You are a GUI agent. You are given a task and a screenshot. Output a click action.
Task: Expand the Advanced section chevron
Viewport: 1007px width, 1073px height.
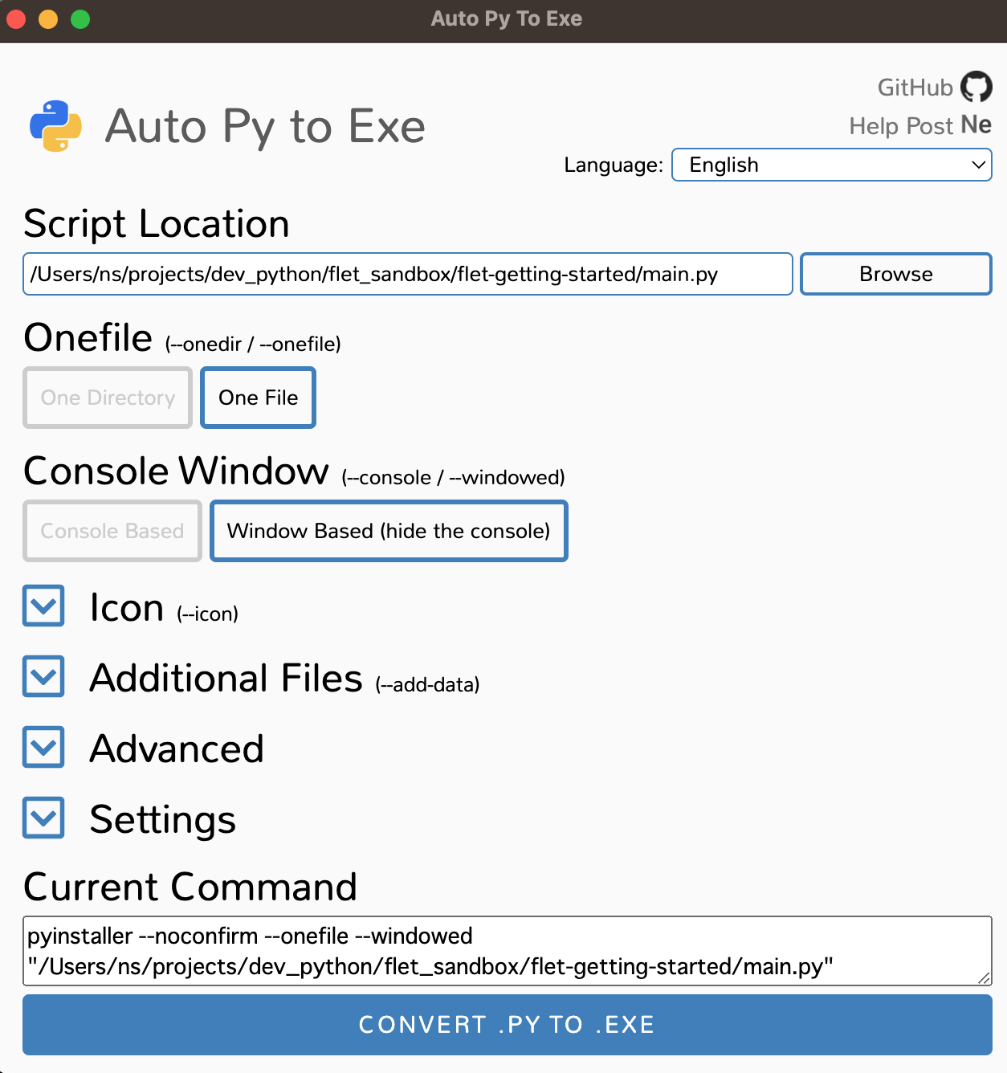(43, 747)
